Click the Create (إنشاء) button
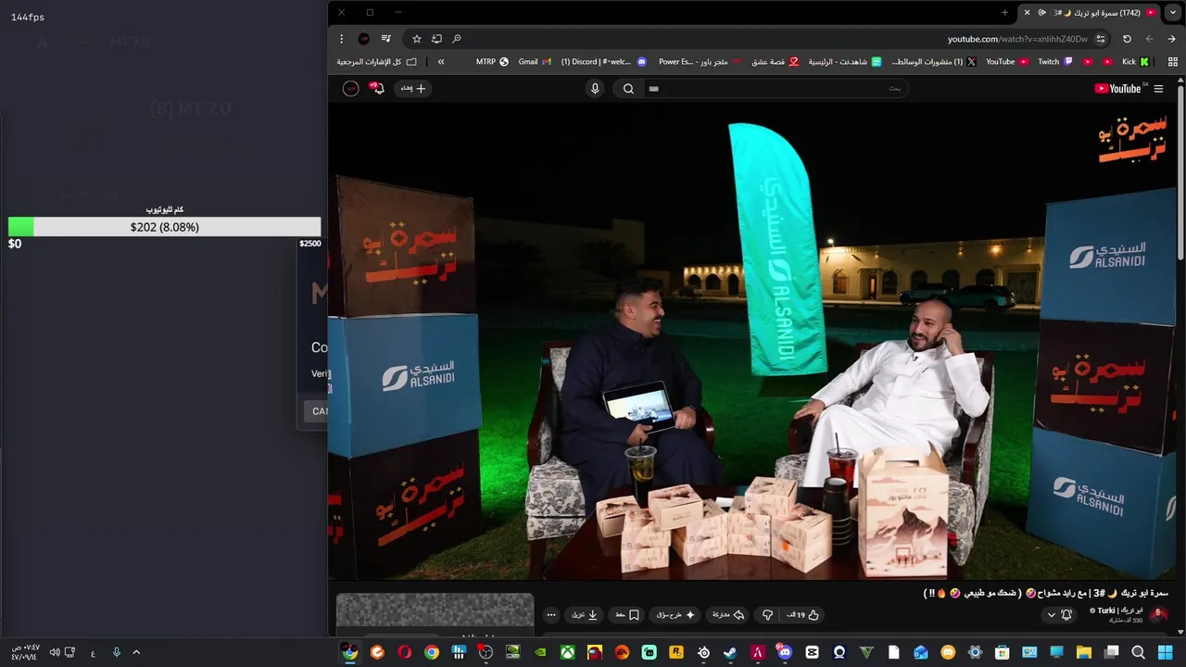This screenshot has height=667, width=1186. [x=412, y=89]
